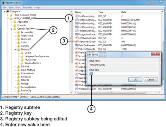The image size is (166, 127).
Task: Click the string icon beside MenuShowDelay
Action: pos(76,42)
